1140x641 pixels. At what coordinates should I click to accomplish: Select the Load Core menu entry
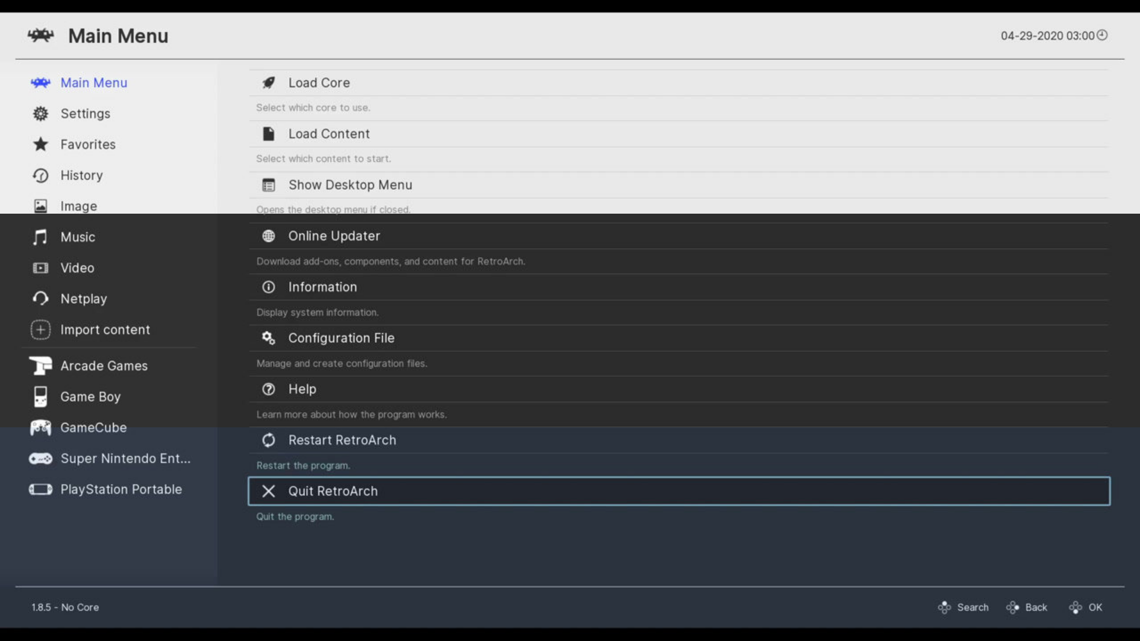tap(679, 83)
